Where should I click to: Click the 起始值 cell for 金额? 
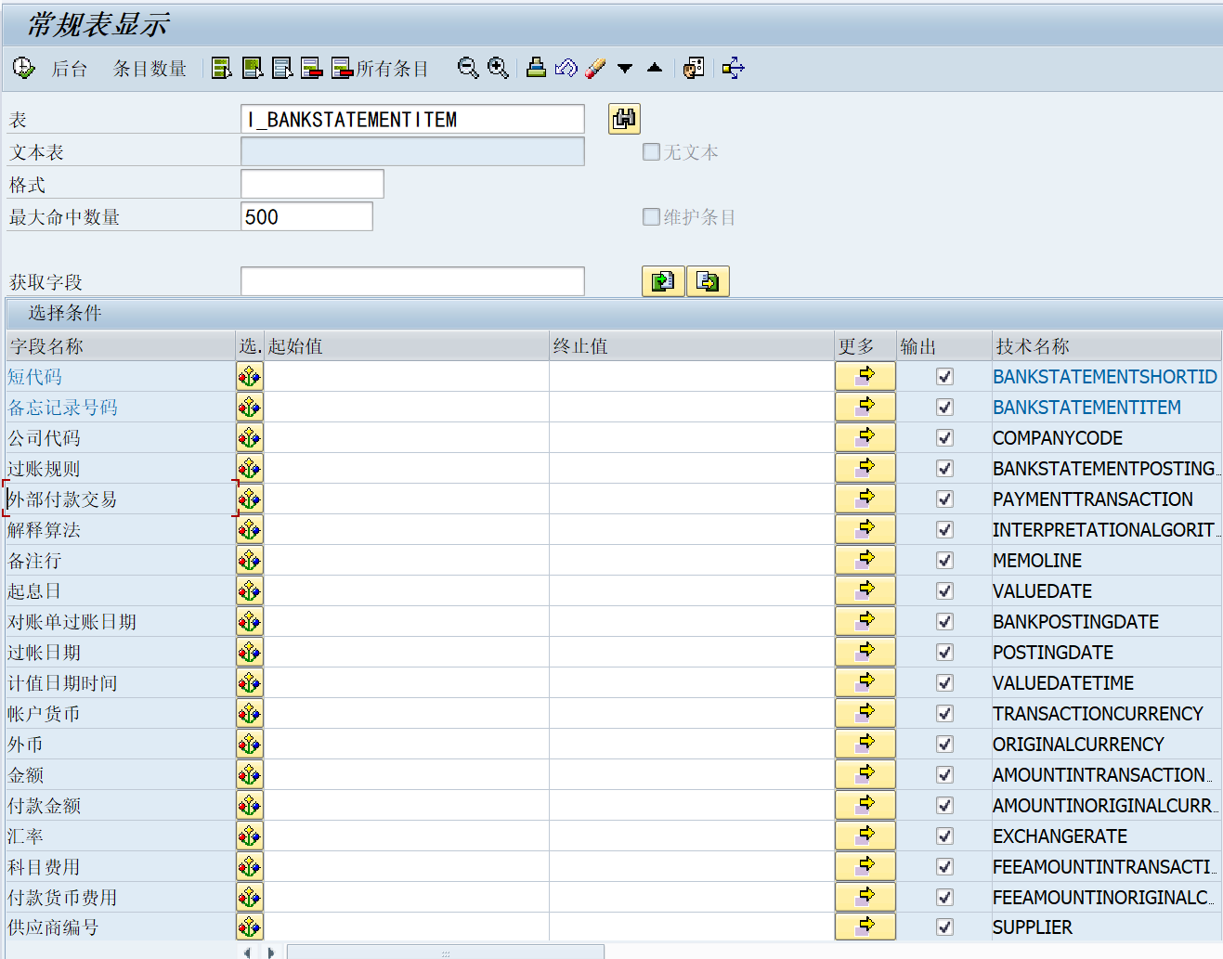(x=407, y=775)
